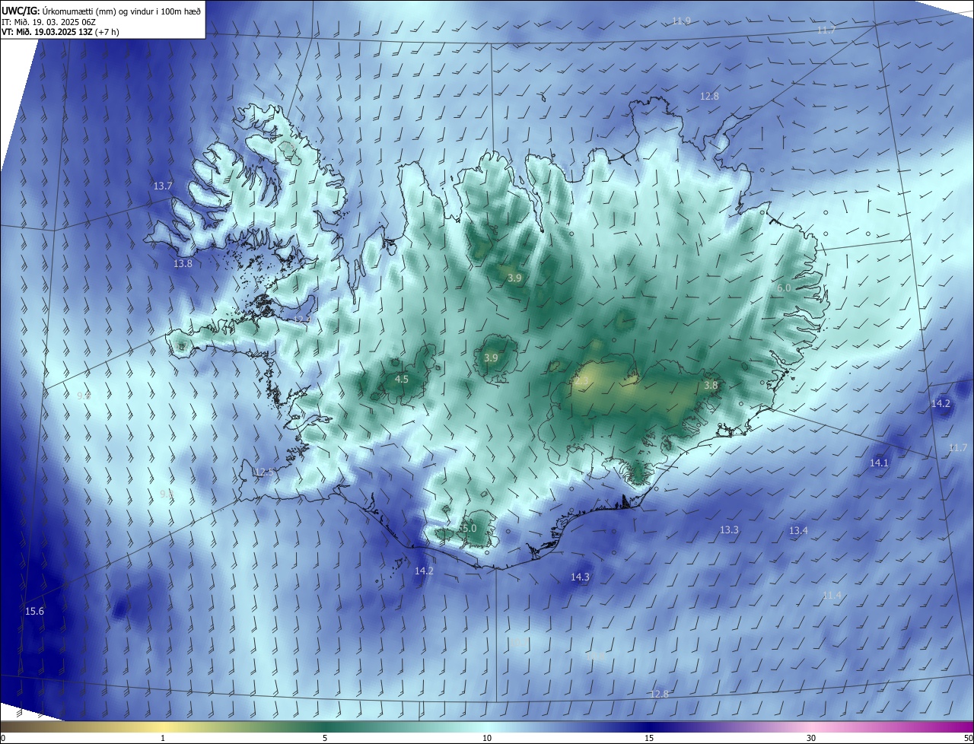Click the 10 tick on the color scale
Image resolution: width=974 pixels, height=744 pixels.
pyautogui.click(x=487, y=738)
